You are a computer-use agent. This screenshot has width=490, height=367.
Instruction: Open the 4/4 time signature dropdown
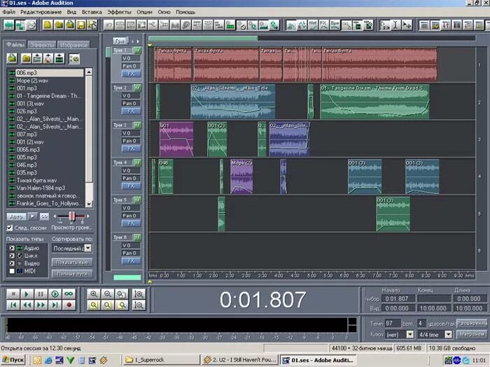click(x=449, y=335)
